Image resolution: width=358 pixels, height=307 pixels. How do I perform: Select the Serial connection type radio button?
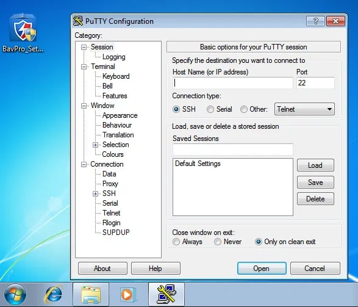[210, 109]
